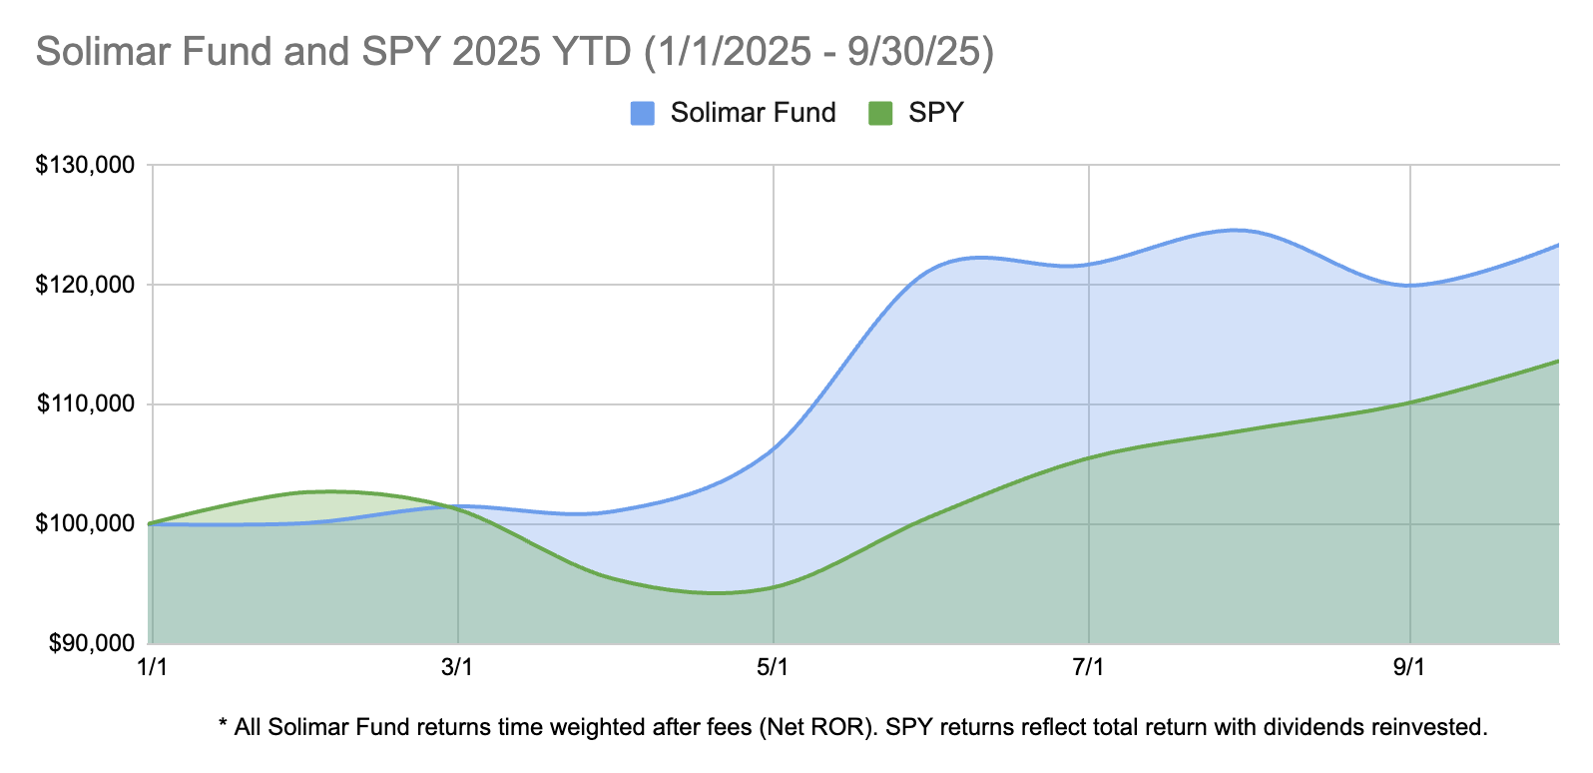Click the 1/1 x-axis date label

tap(152, 667)
